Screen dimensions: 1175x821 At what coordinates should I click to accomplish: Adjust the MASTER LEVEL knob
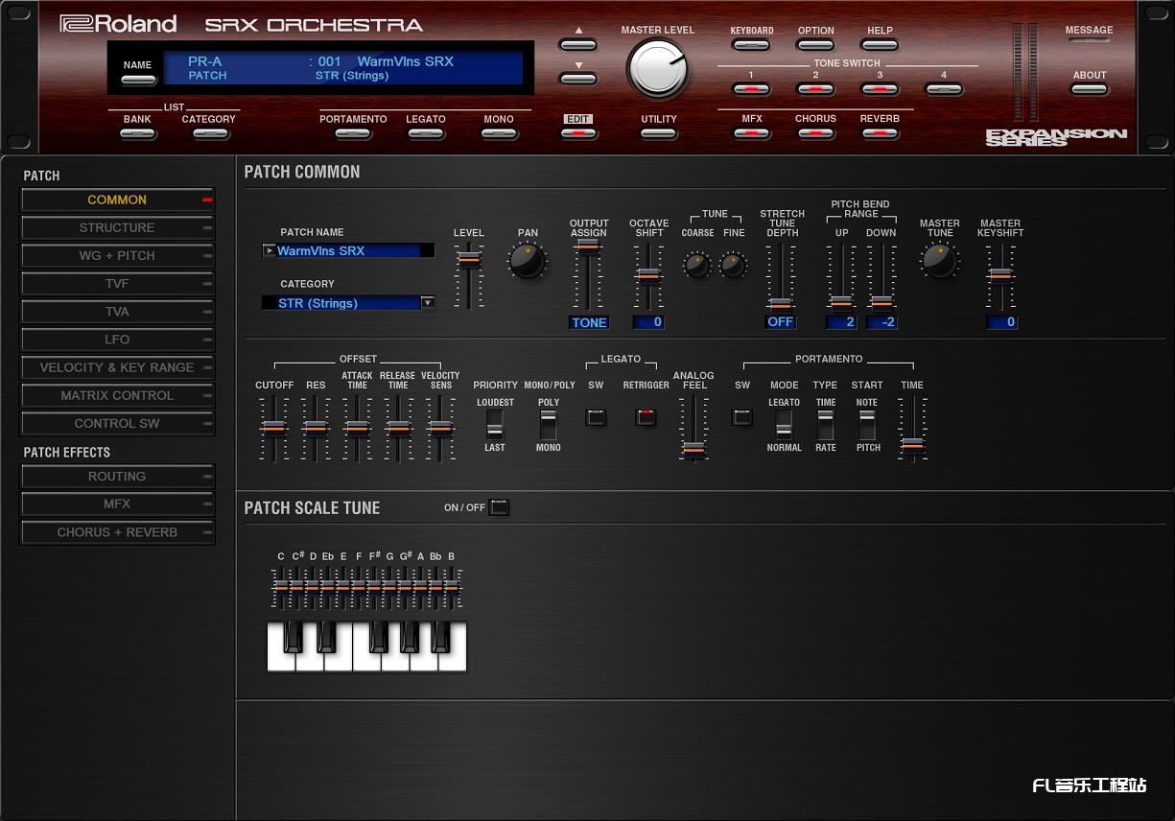tap(658, 69)
